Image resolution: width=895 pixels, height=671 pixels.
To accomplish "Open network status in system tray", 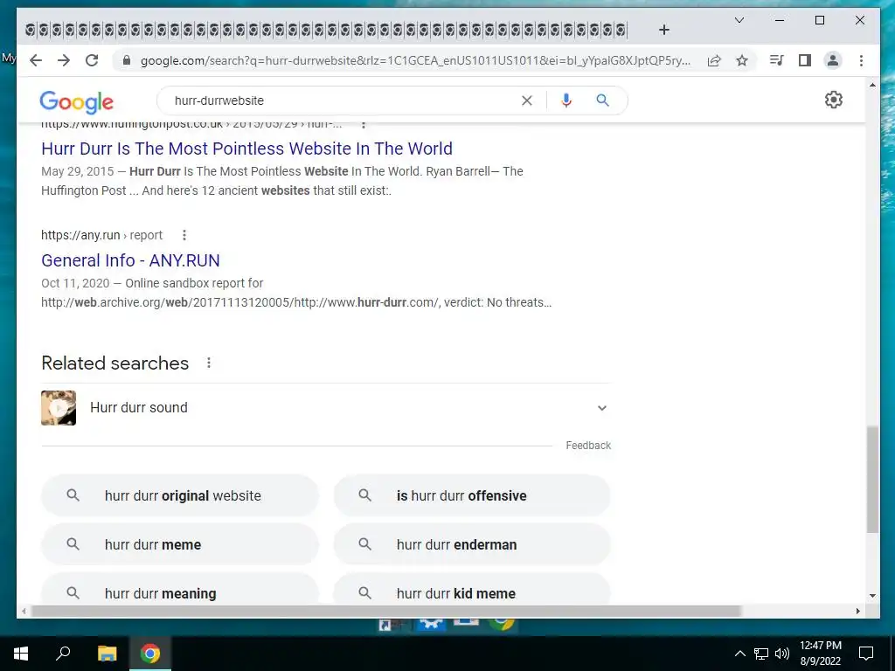I will [x=761, y=654].
